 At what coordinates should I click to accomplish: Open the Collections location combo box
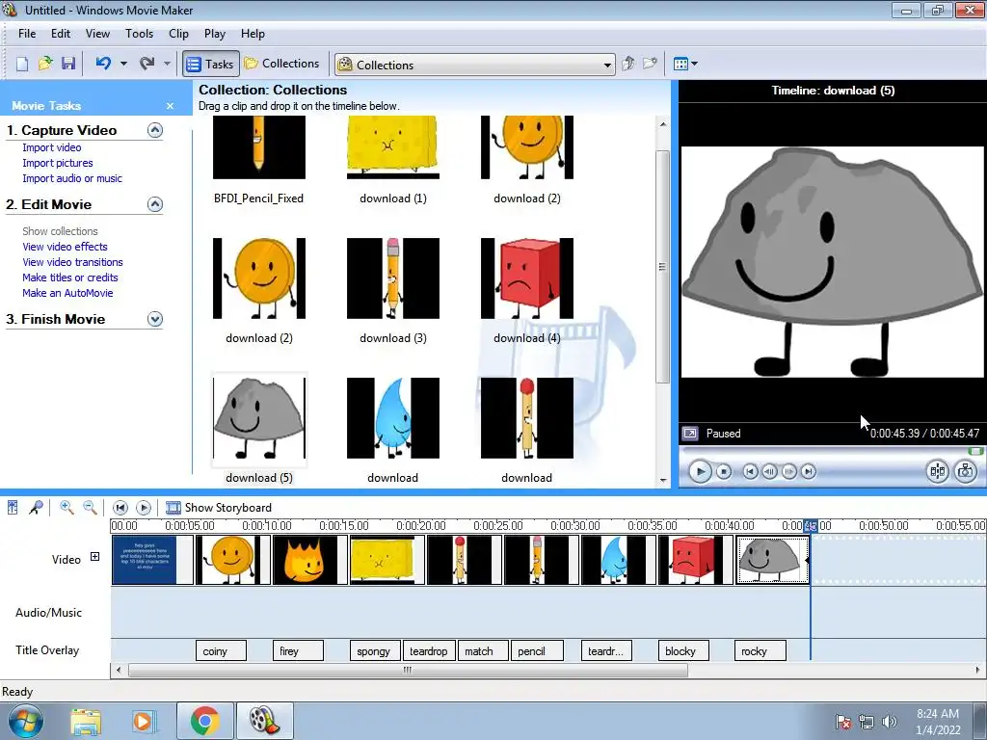(x=474, y=65)
